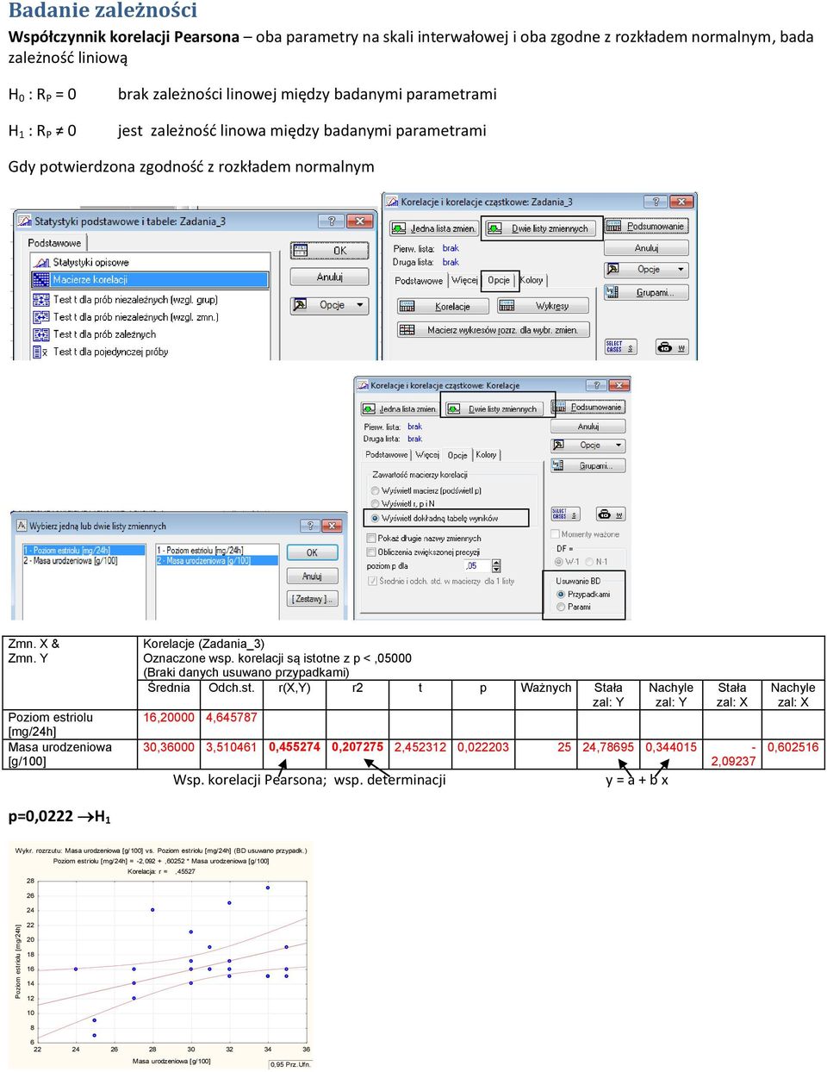Viewport: 827px width, 1072px height.
Task: Open Kolory tab in Zadania_3 correlation window
Action: click(x=532, y=280)
